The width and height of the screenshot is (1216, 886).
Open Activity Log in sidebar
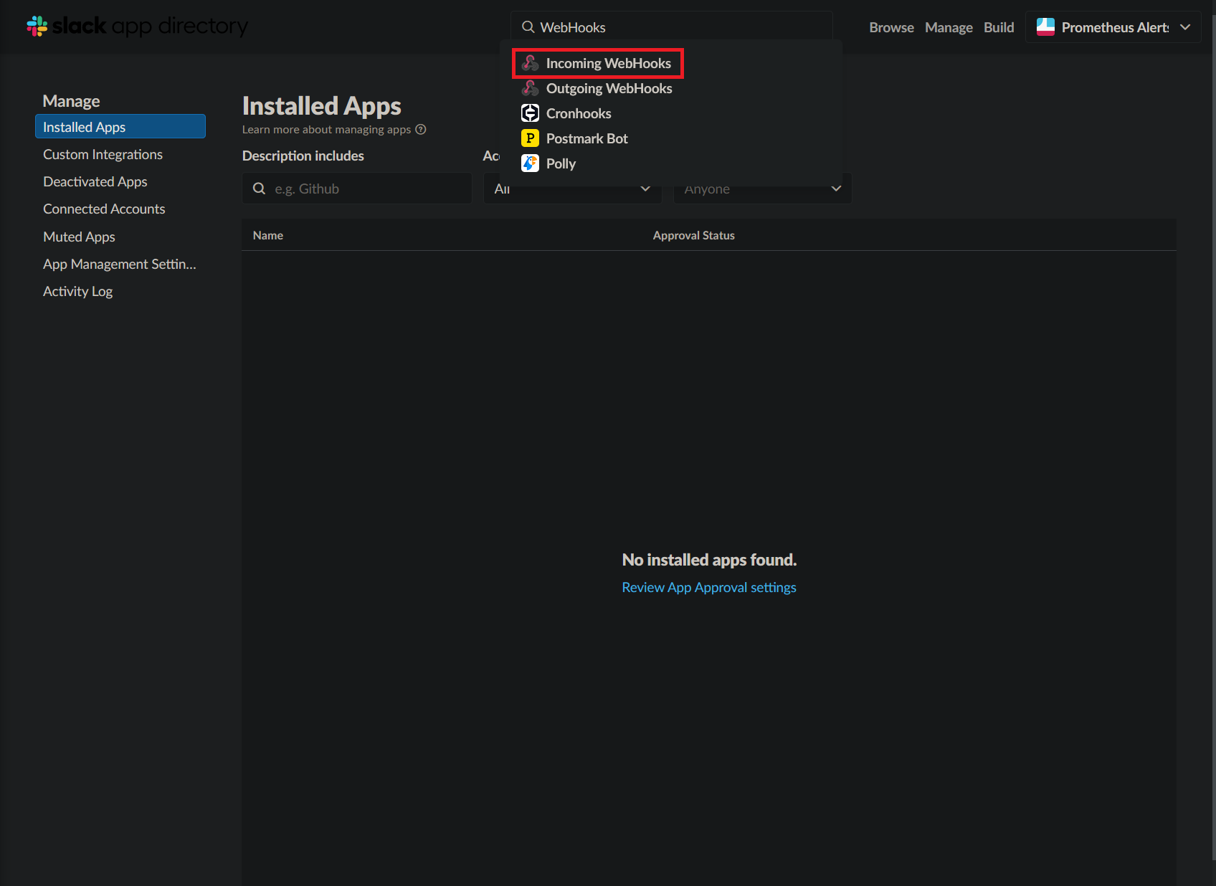(77, 291)
